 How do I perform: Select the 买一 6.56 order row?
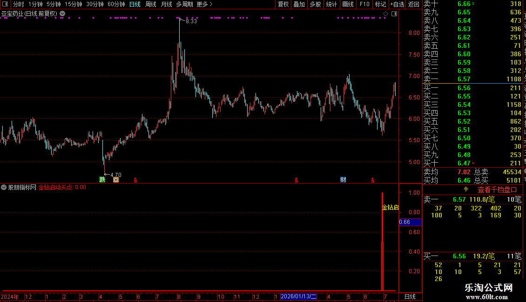click(472, 88)
